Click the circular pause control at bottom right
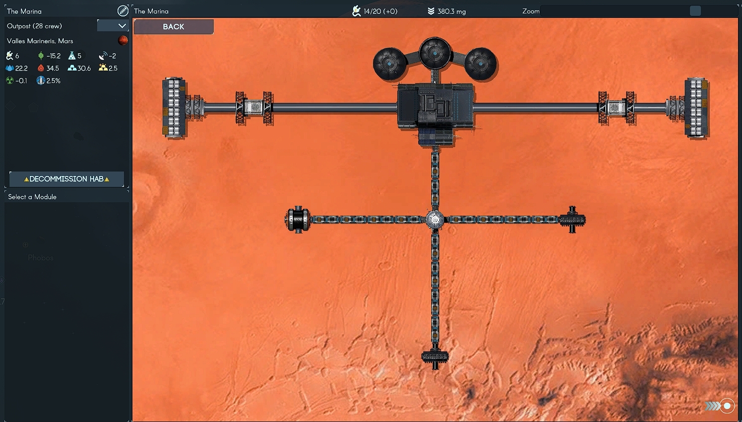Screen dimensions: 742x422 (727, 406)
